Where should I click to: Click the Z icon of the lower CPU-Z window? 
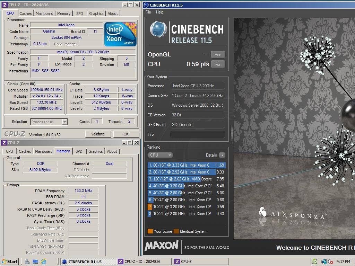pos(4,143)
